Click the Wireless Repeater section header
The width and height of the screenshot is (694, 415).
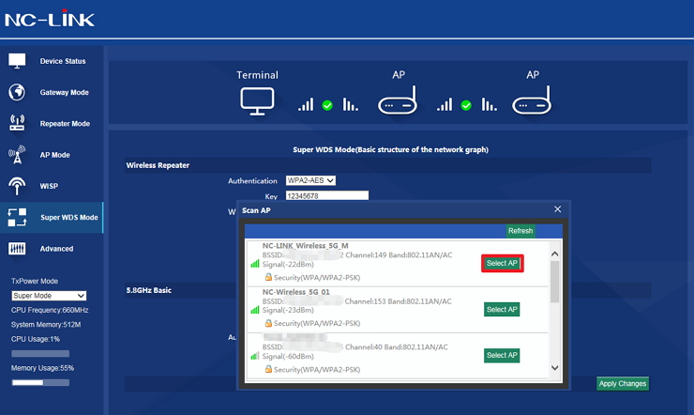click(158, 165)
